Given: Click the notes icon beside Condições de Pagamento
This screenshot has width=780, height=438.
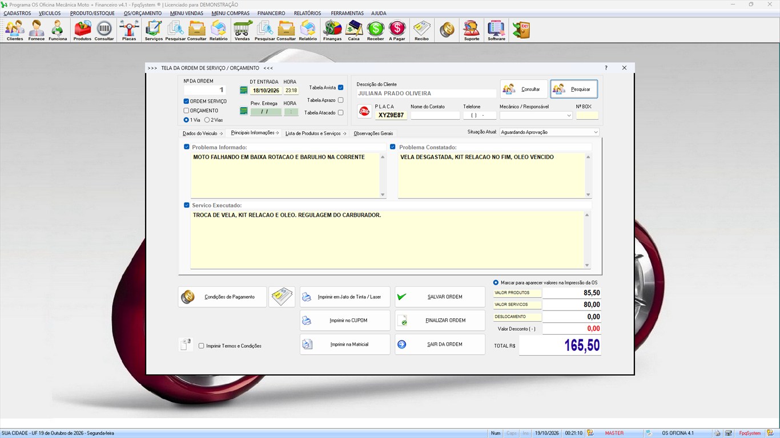Looking at the screenshot, I should pos(282,297).
